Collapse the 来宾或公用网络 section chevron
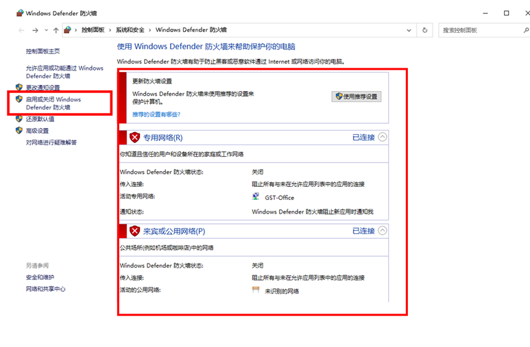This screenshot has width=530, height=347. click(383, 231)
